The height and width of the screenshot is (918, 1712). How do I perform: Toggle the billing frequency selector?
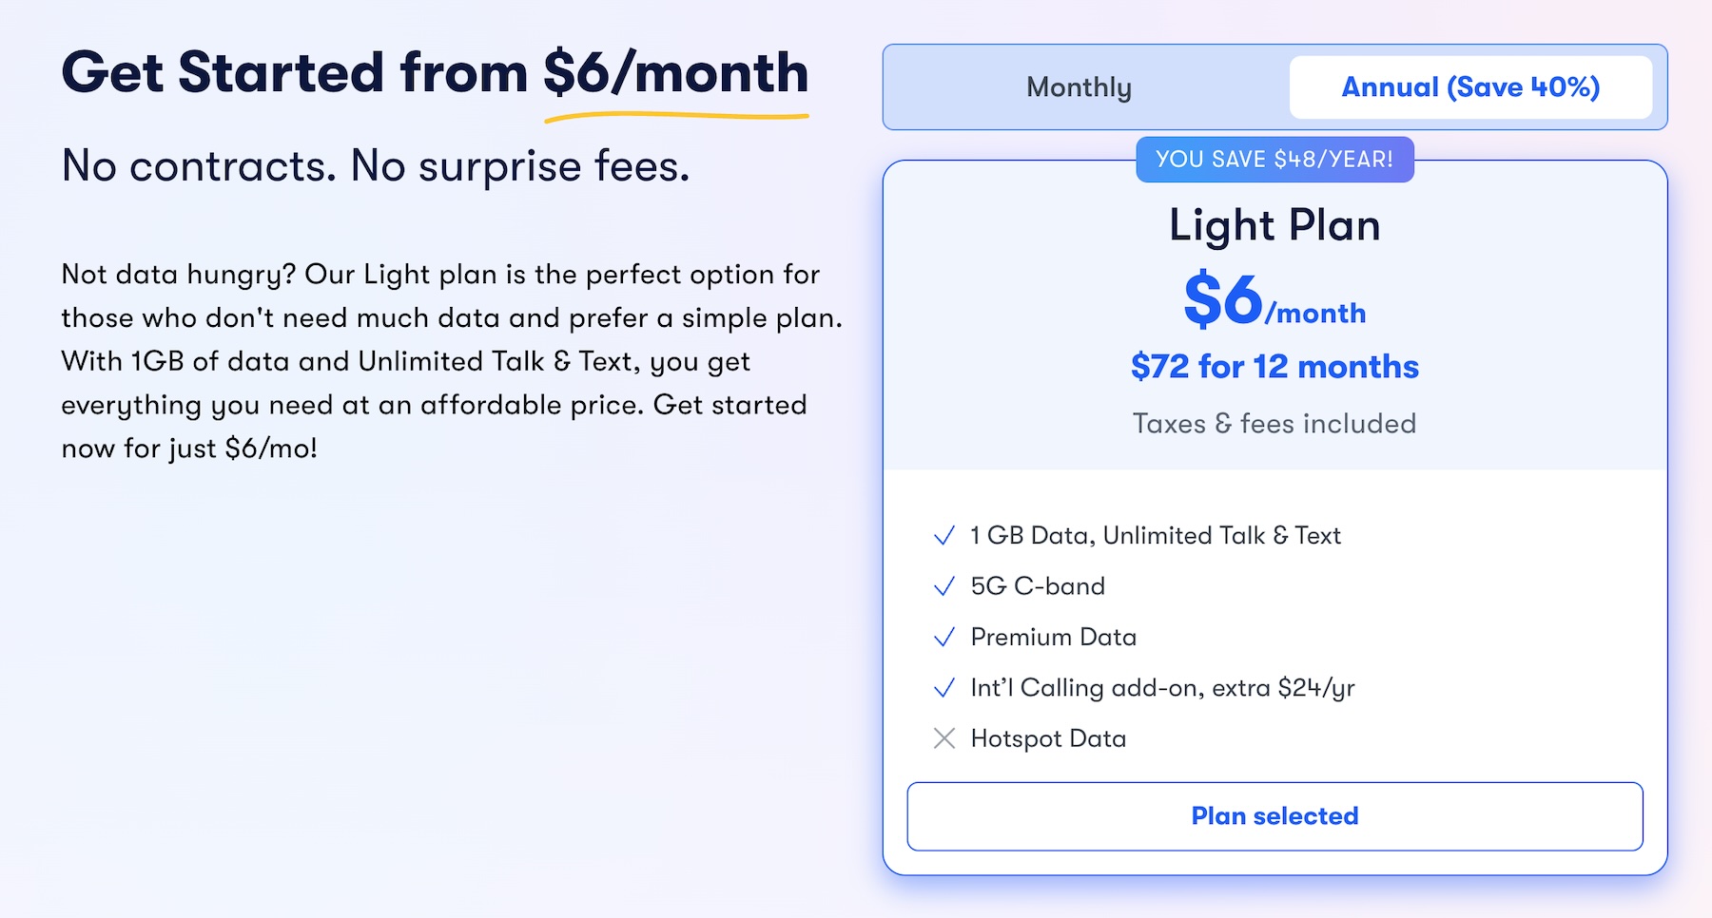pyautogui.click(x=1275, y=86)
